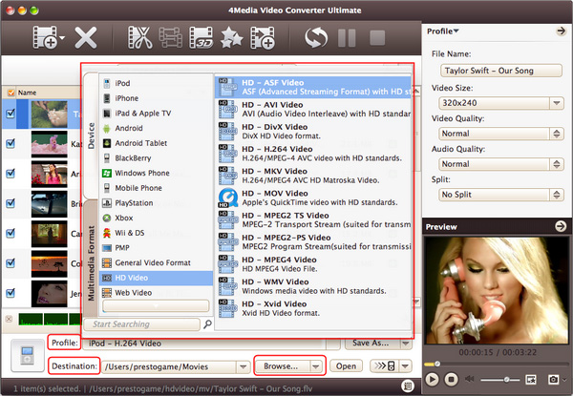
Task: Toggle the Name header select-all checkbox
Action: click(x=11, y=93)
